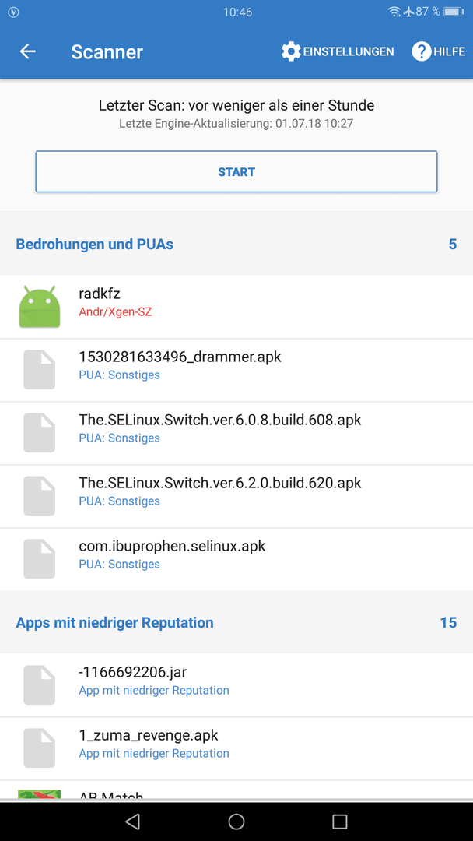The height and width of the screenshot is (841, 473).
Task: Tap the Android robot icon for radkfz
Action: click(x=39, y=306)
